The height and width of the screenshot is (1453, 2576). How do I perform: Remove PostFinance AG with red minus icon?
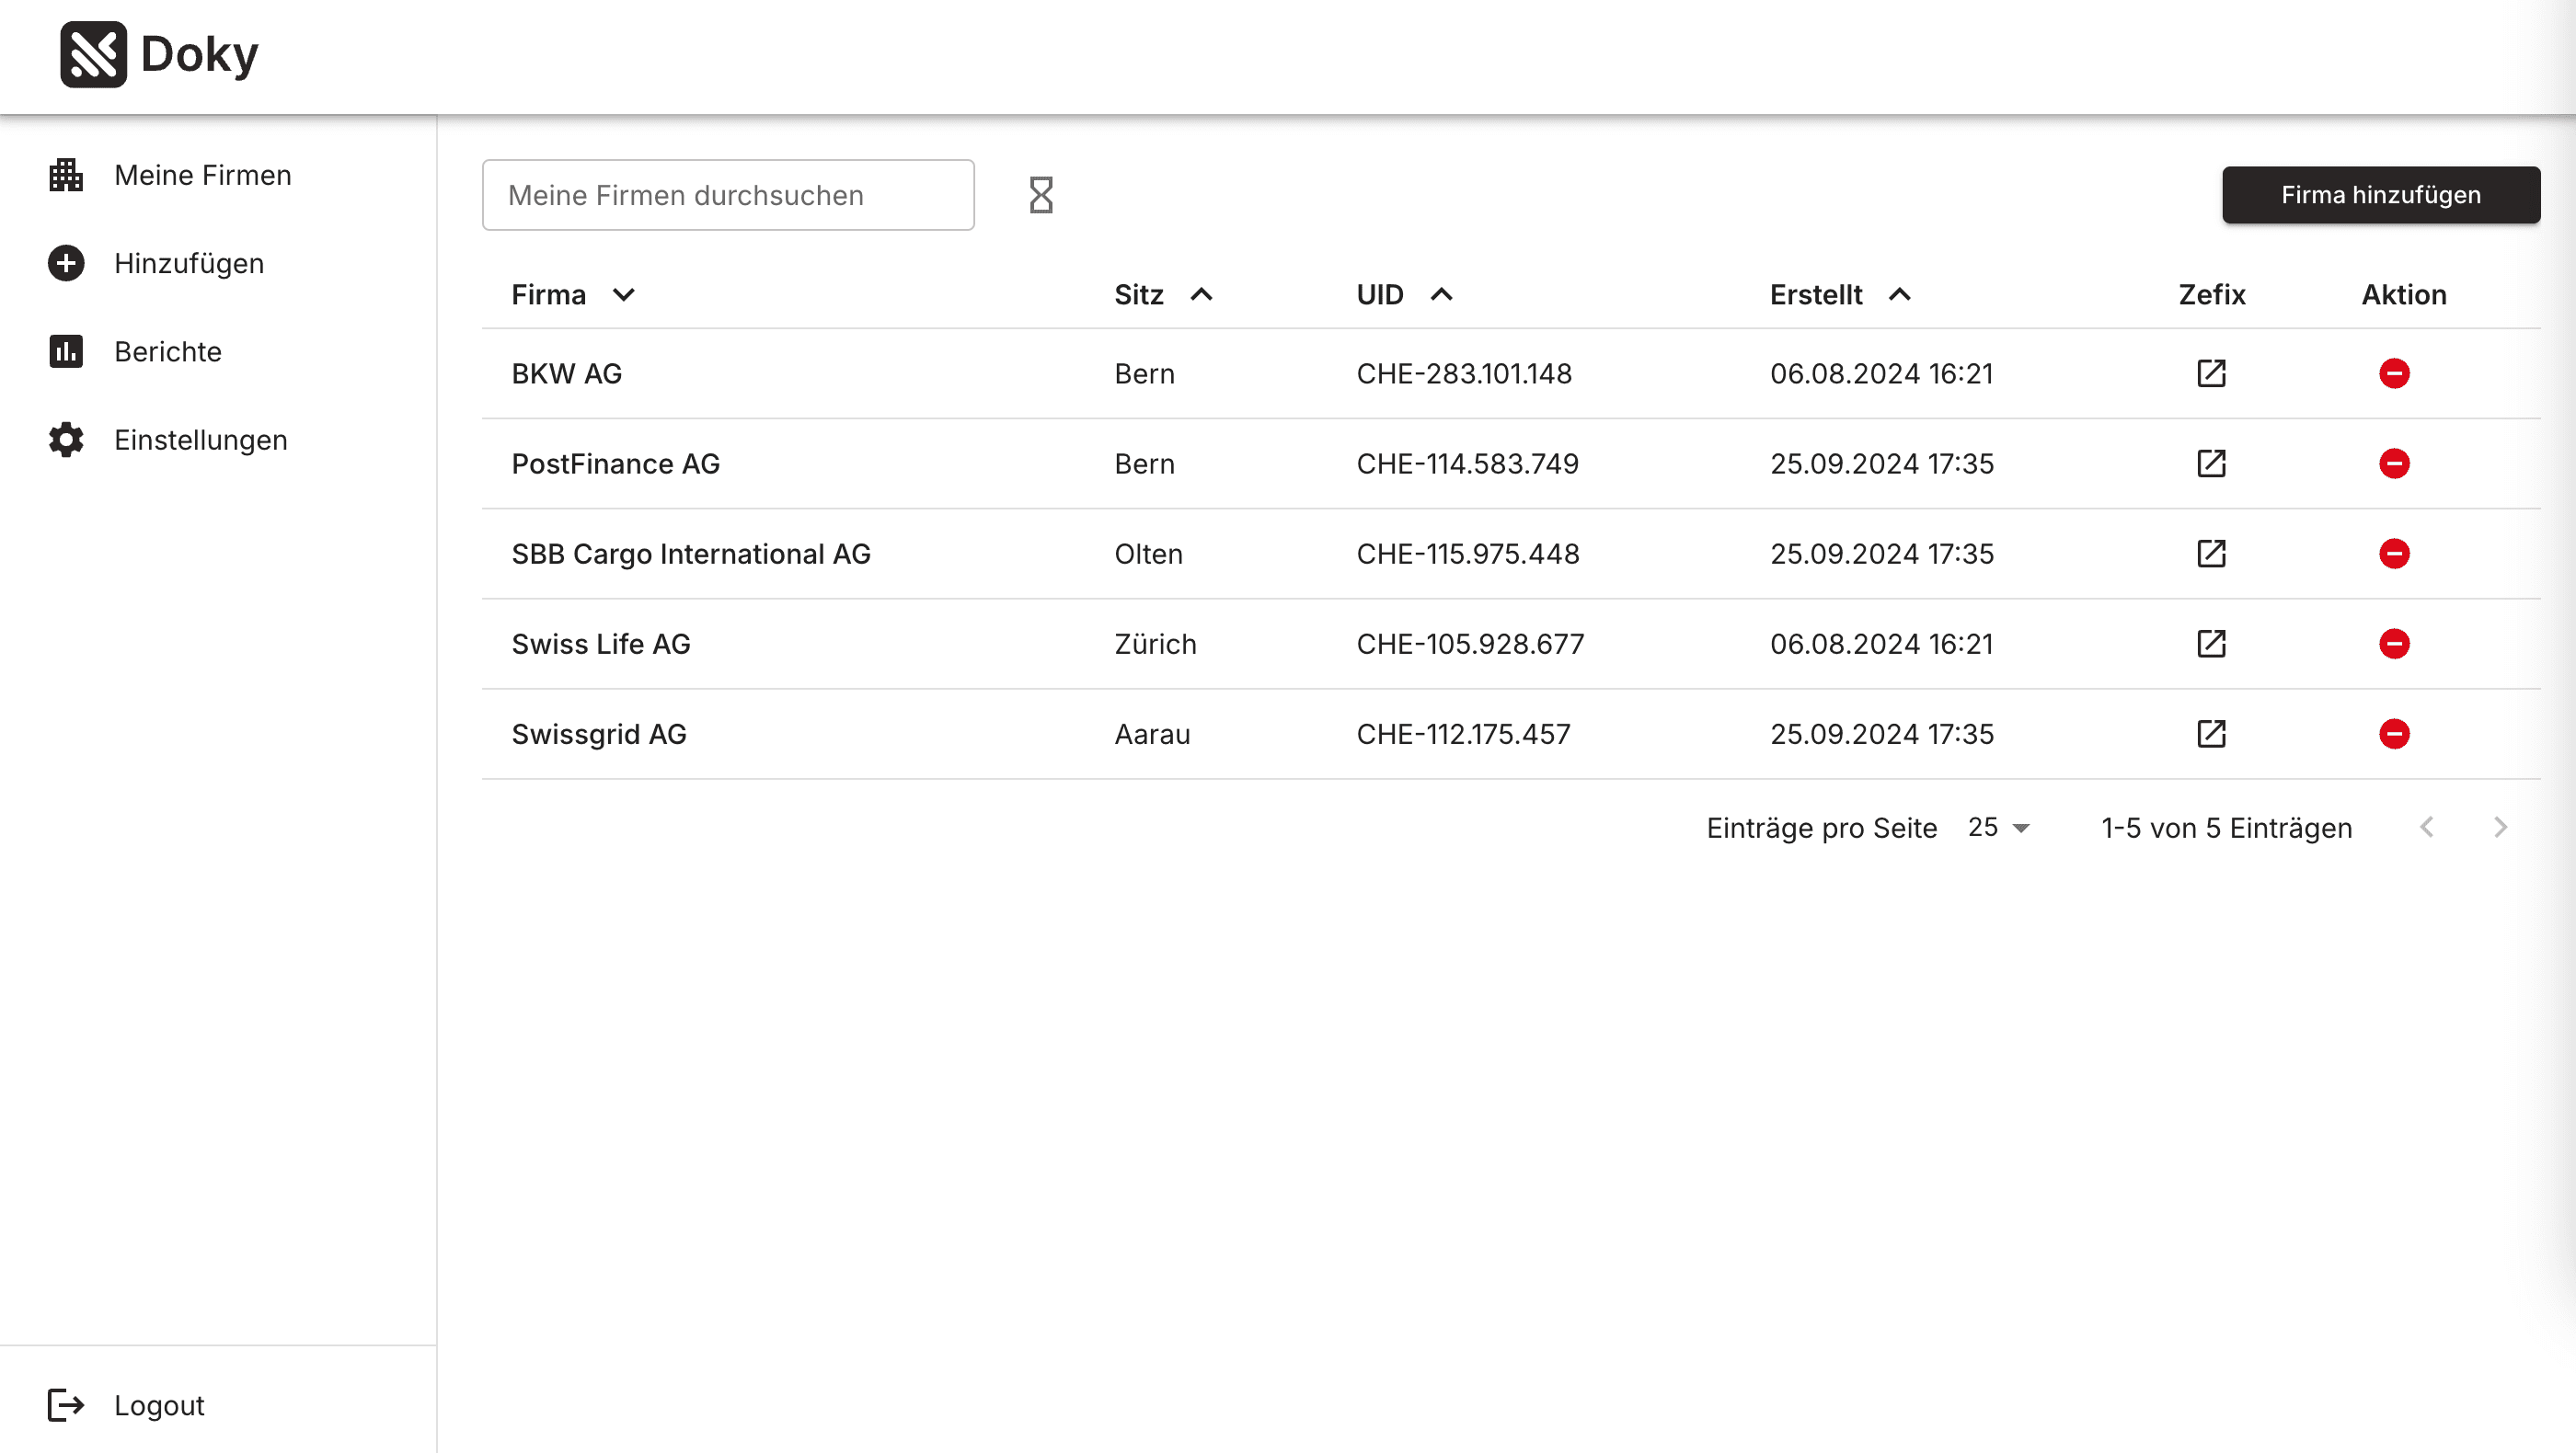(x=2394, y=463)
